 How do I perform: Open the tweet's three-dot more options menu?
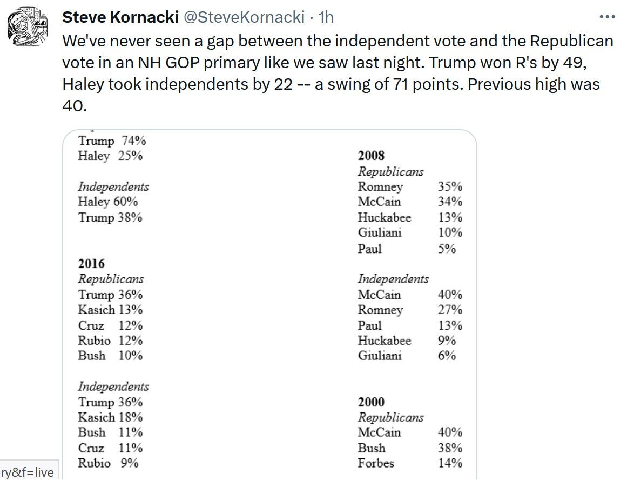coord(607,17)
